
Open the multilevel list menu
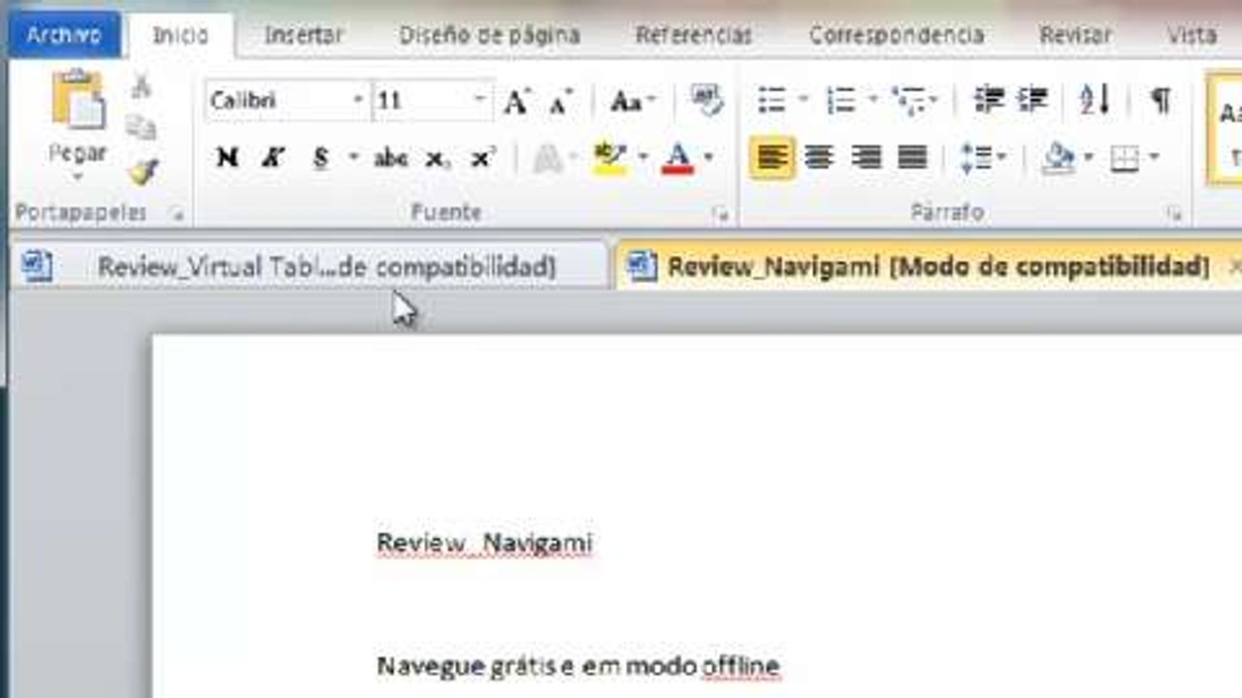(914, 100)
